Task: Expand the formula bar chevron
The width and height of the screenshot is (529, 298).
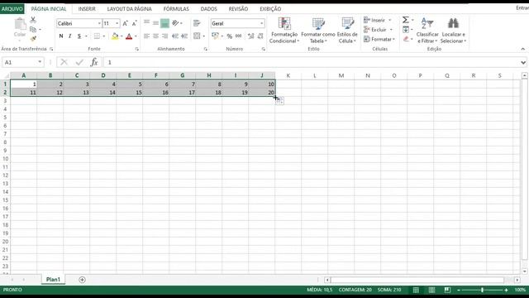Action: pyautogui.click(x=523, y=63)
